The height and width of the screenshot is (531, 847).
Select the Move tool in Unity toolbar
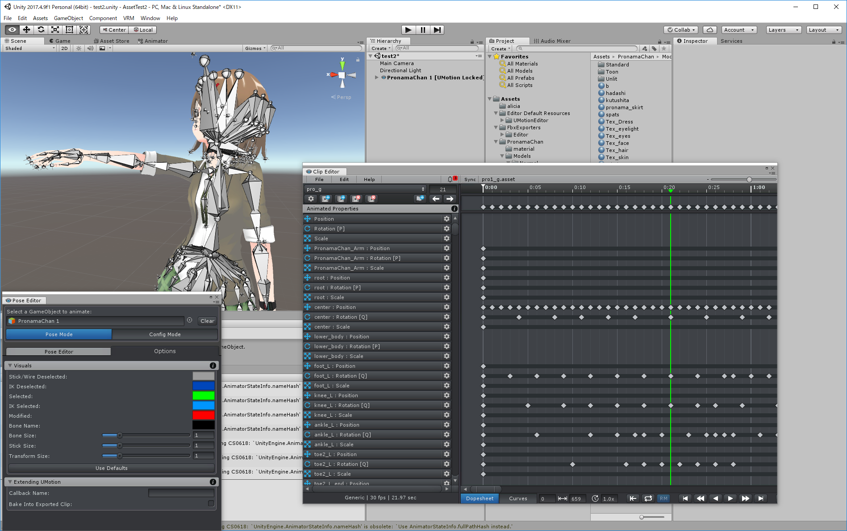click(x=27, y=30)
